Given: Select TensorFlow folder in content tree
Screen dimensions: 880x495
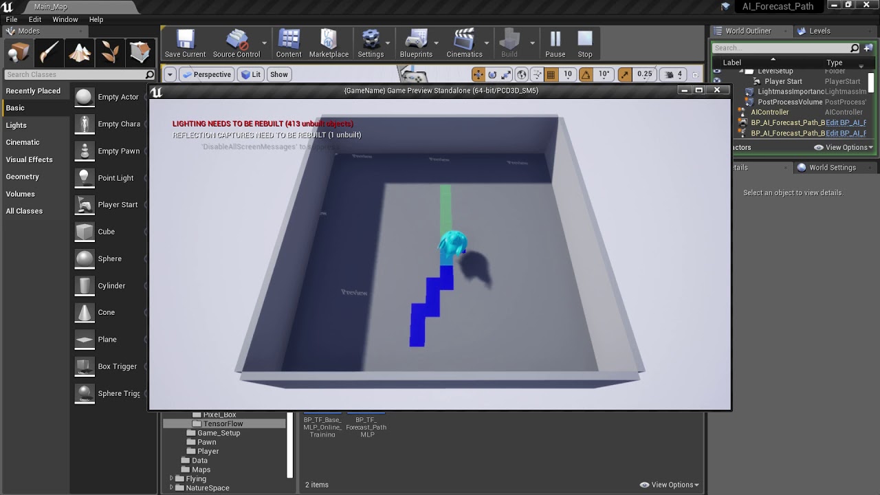Looking at the screenshot, I should point(223,423).
